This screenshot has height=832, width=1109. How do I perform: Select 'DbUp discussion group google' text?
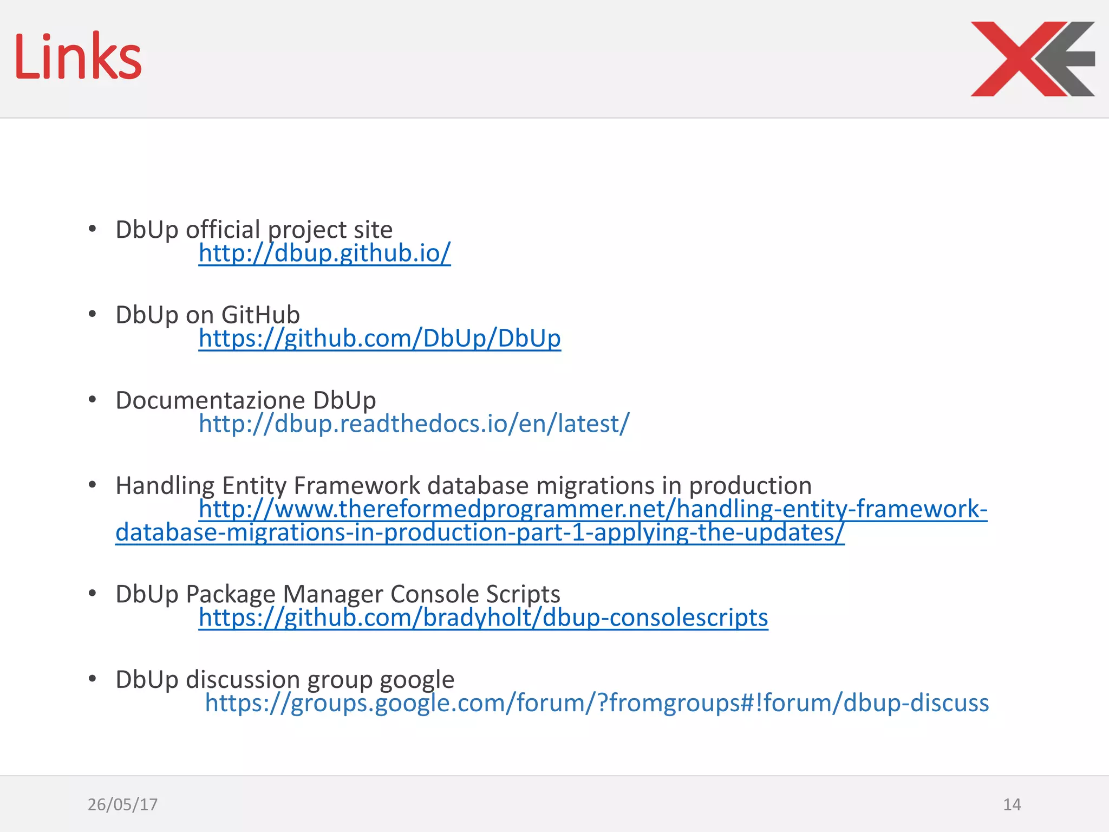coord(285,679)
